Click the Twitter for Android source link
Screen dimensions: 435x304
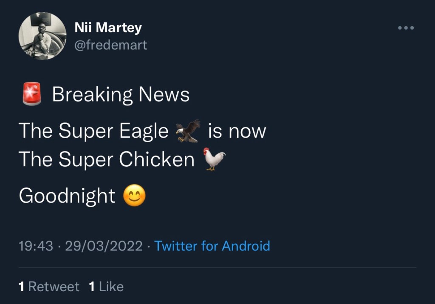(212, 246)
